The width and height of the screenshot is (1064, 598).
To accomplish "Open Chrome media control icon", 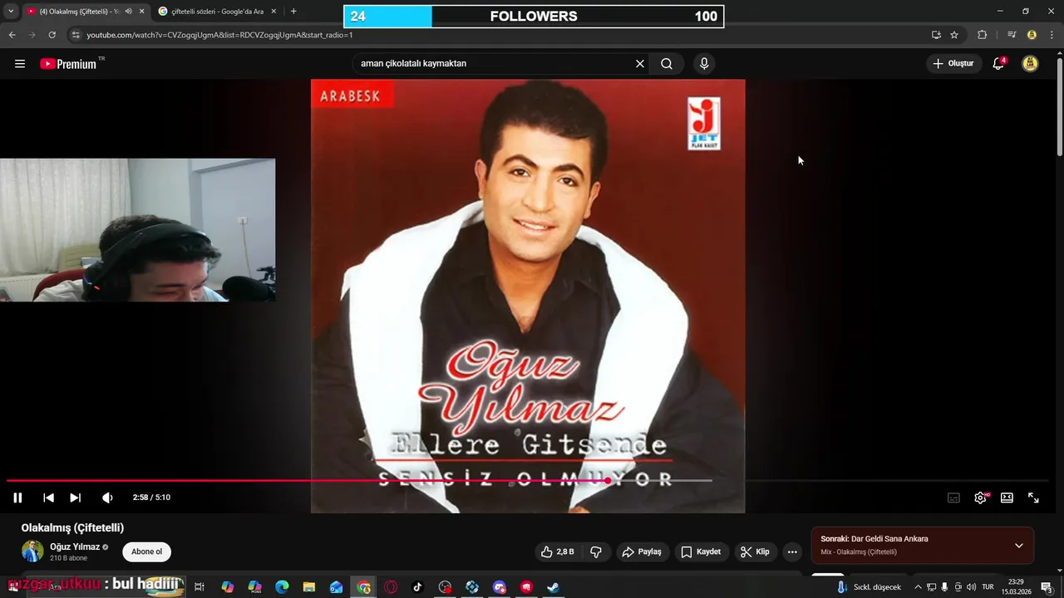I will [x=1011, y=35].
